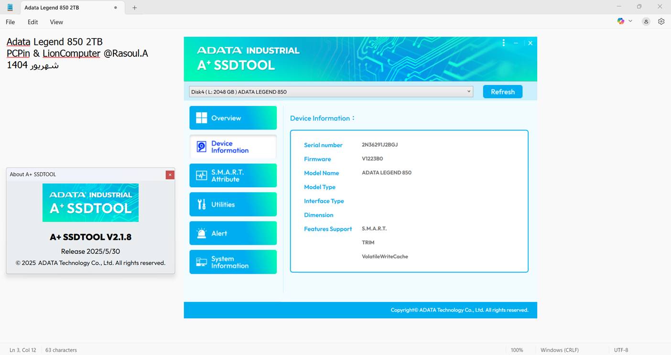This screenshot has height=355, width=671.
Task: Open the Notepad View menu
Action: (x=56, y=22)
